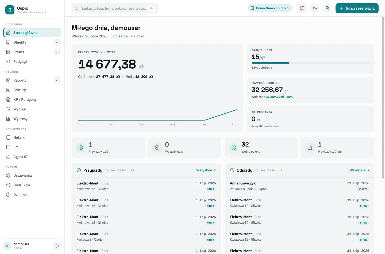The image size is (385, 254).
Task: Click the Wyjazdy dziś arrow icon
Action: 157,148
